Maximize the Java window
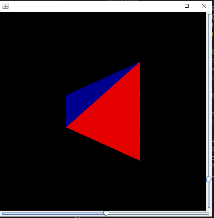The height and width of the screenshot is (218, 214). 187,6
